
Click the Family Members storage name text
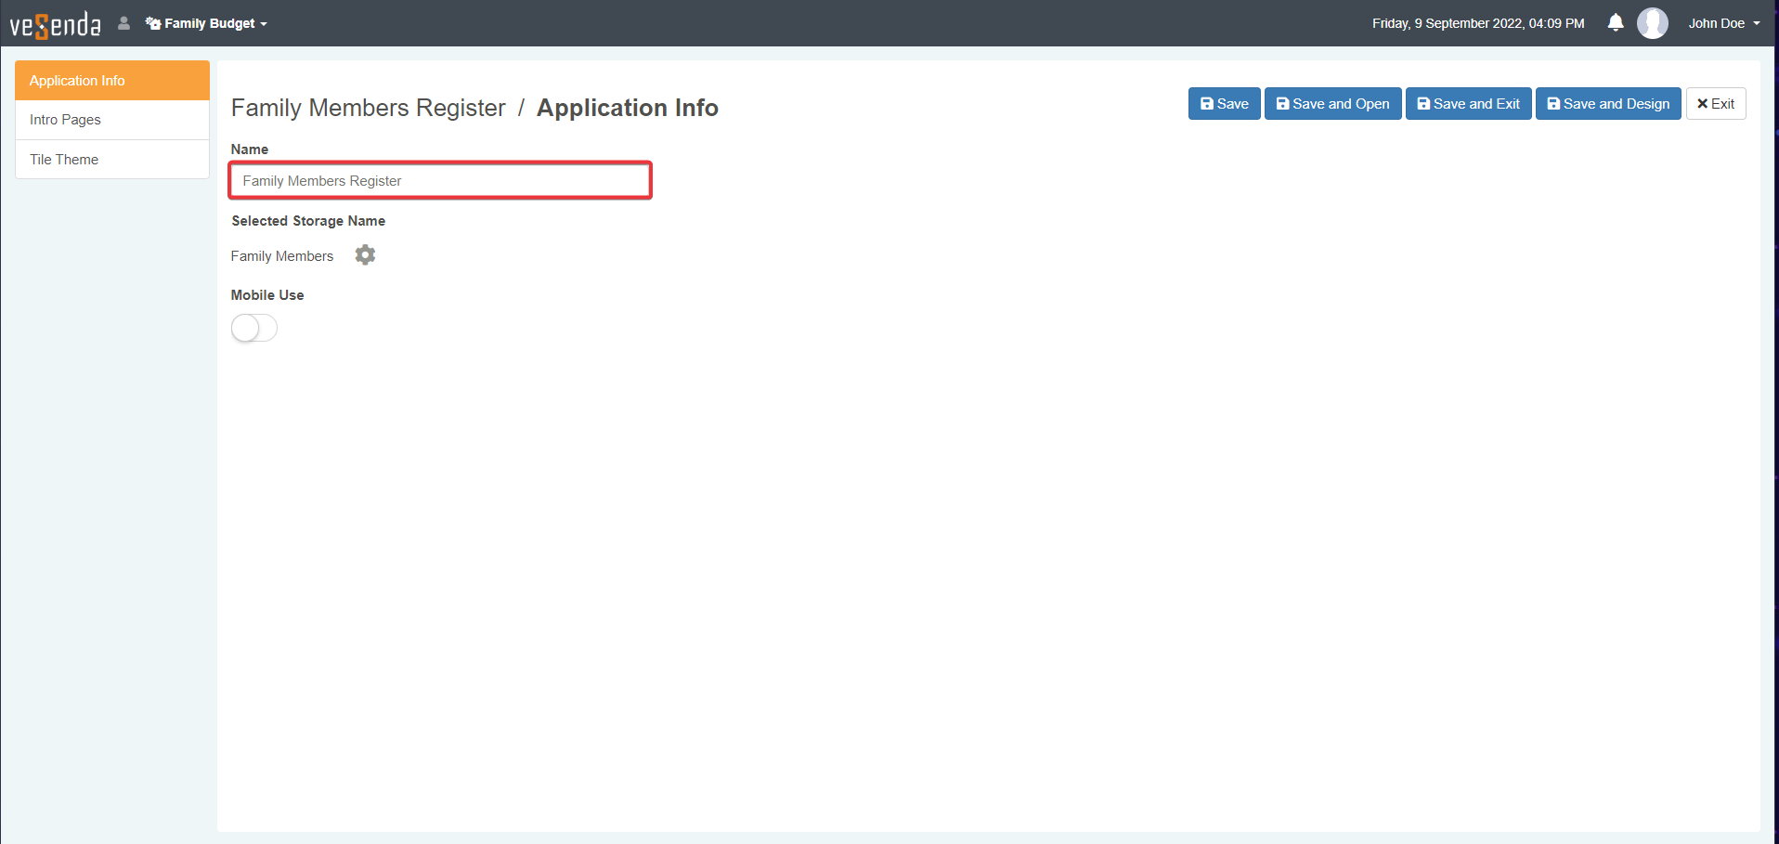point(281,256)
